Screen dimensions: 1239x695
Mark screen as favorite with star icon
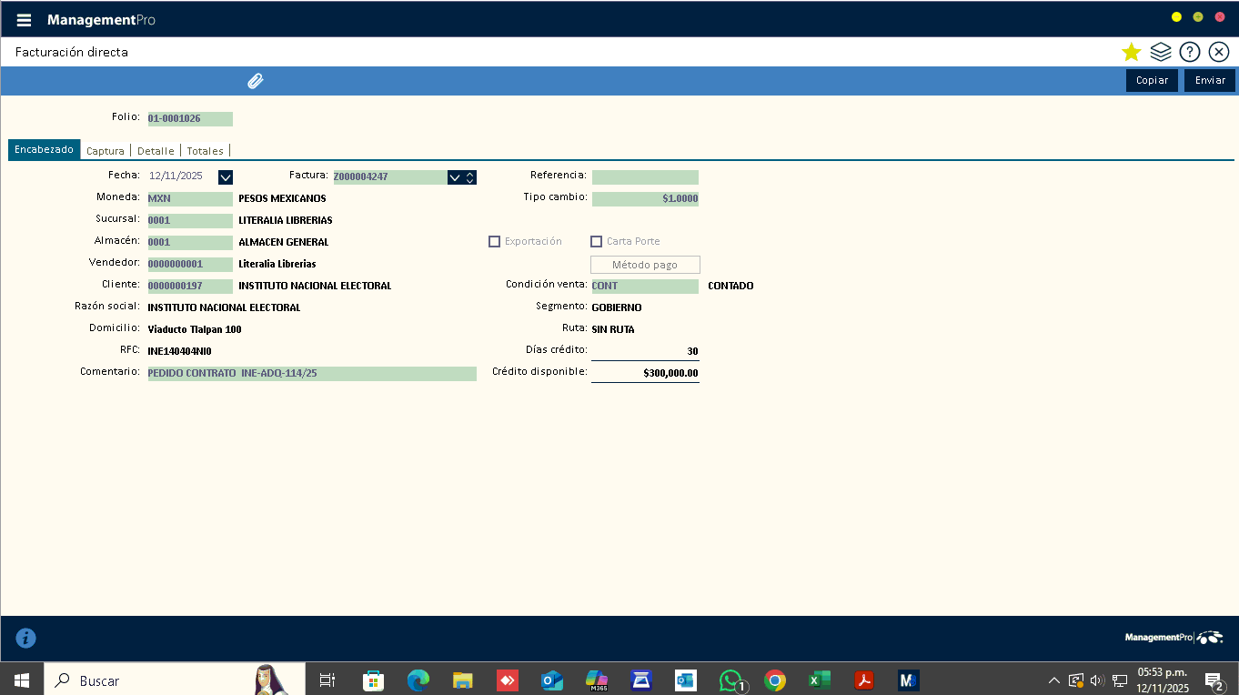coord(1131,52)
